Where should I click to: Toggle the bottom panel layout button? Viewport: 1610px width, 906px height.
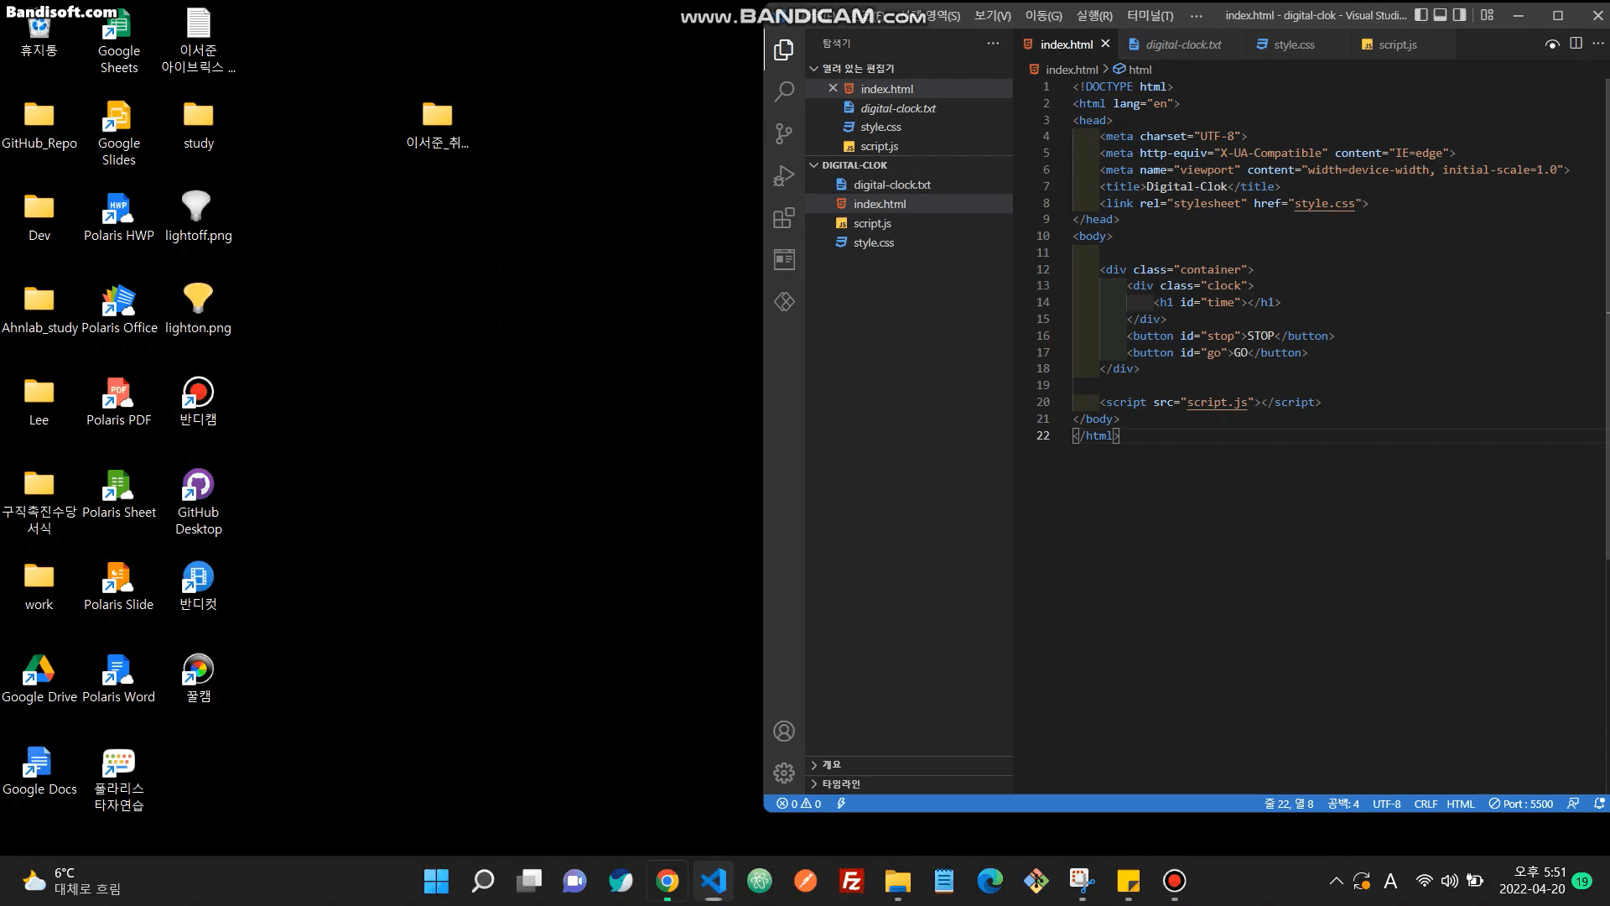tap(1440, 15)
